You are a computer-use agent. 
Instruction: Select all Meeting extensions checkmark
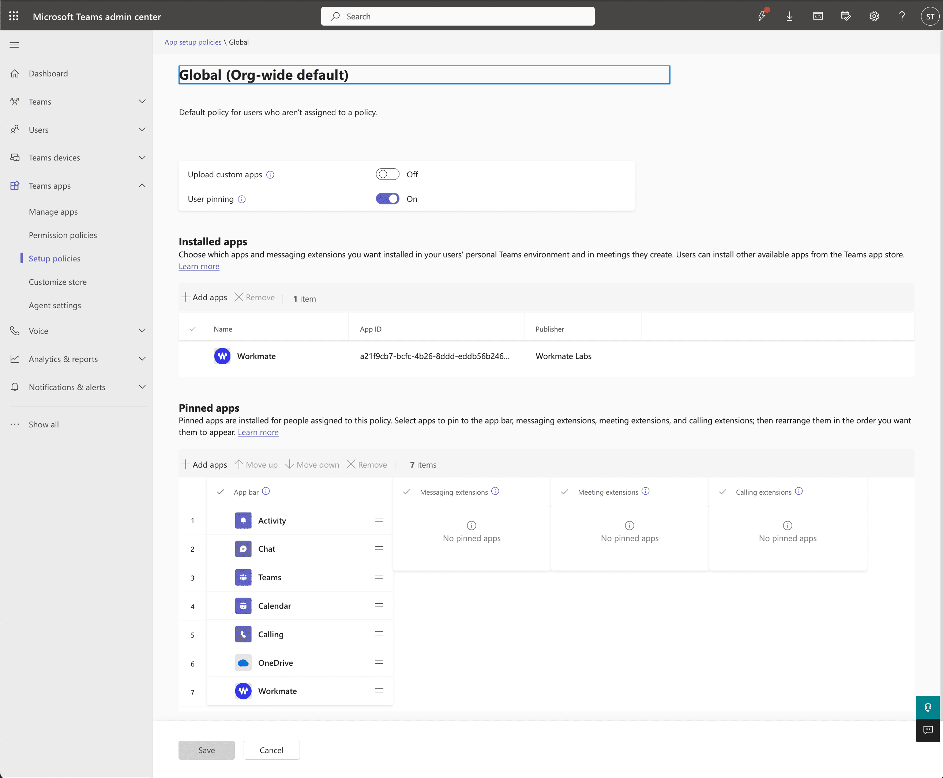coord(564,492)
